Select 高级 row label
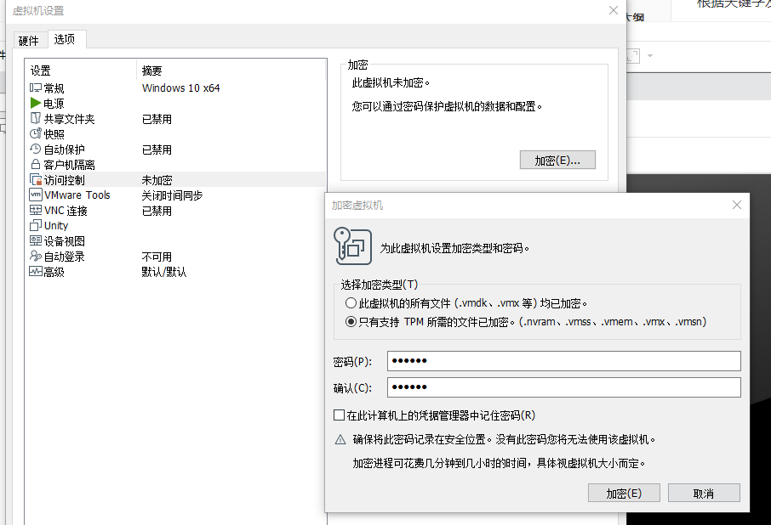 tap(54, 272)
